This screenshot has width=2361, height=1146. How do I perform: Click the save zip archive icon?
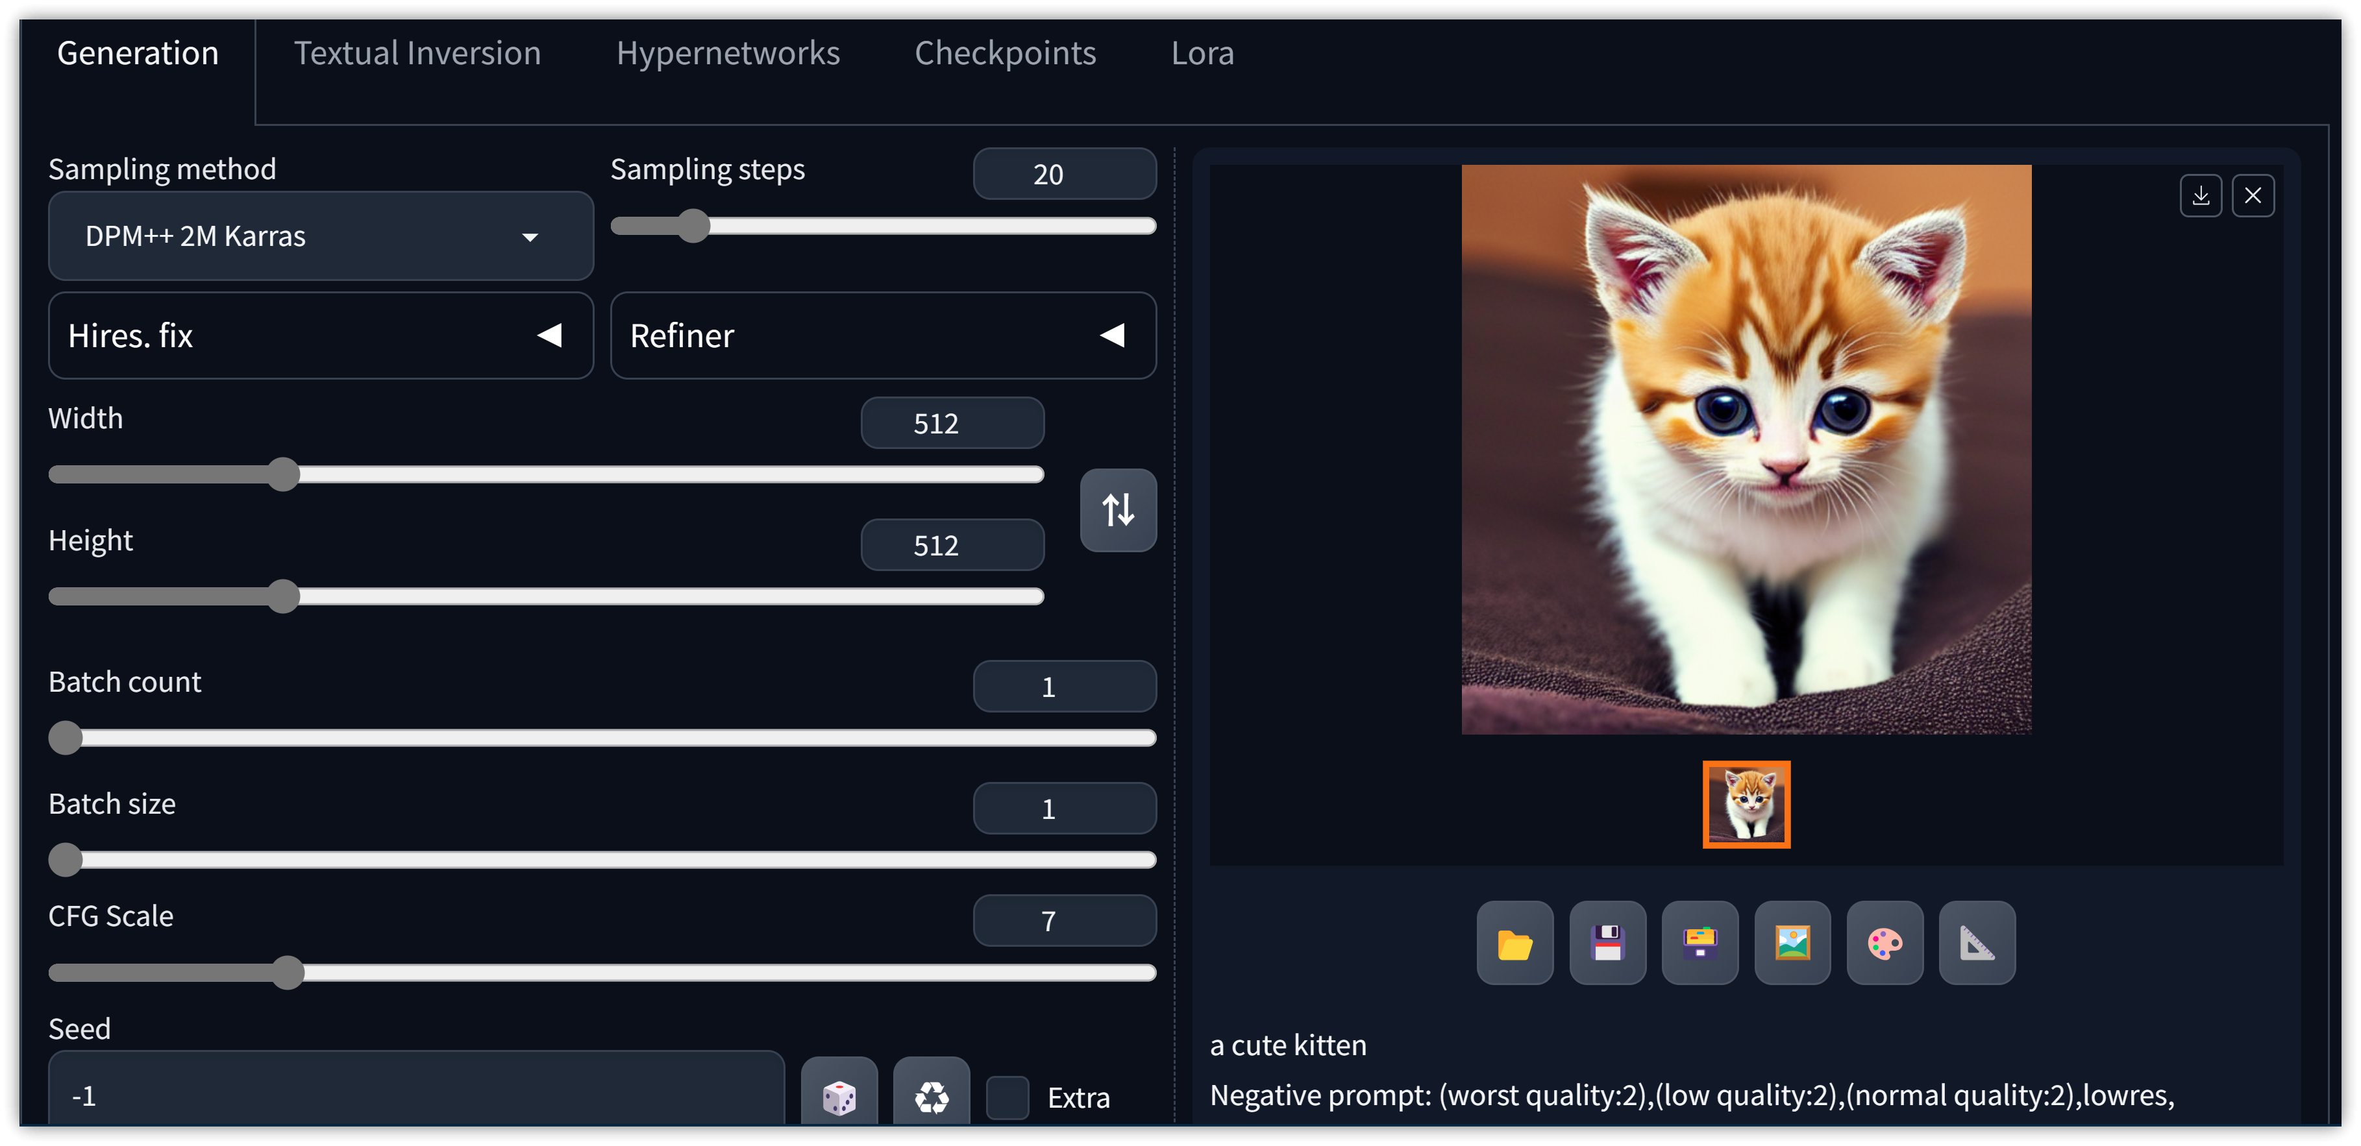1700,943
